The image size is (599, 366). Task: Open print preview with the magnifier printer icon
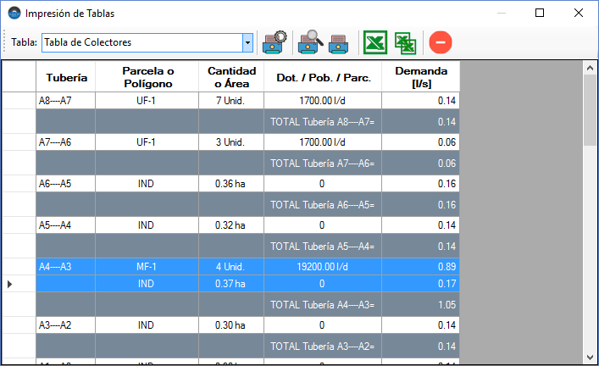[311, 42]
